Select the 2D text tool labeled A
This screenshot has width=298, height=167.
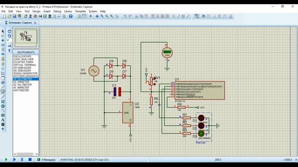click(x=3, y=120)
